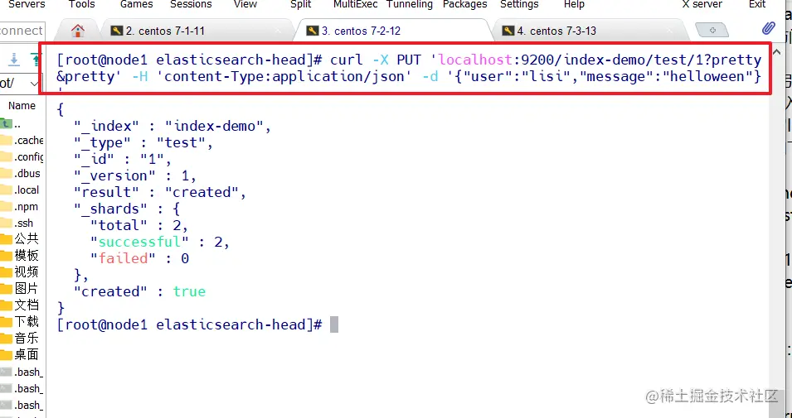Image resolution: width=792 pixels, height=418 pixels.
Task: Open the Games toolbar item
Action: coord(136,4)
